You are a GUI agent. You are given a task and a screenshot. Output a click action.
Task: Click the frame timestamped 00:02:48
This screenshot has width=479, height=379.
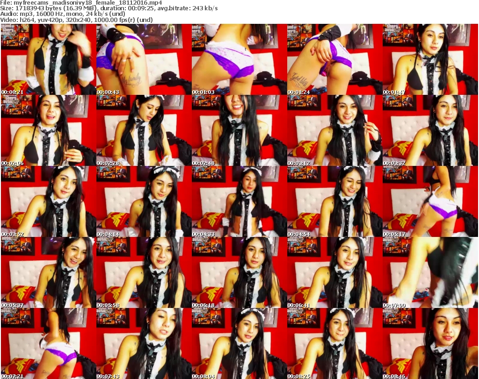tap(239, 130)
